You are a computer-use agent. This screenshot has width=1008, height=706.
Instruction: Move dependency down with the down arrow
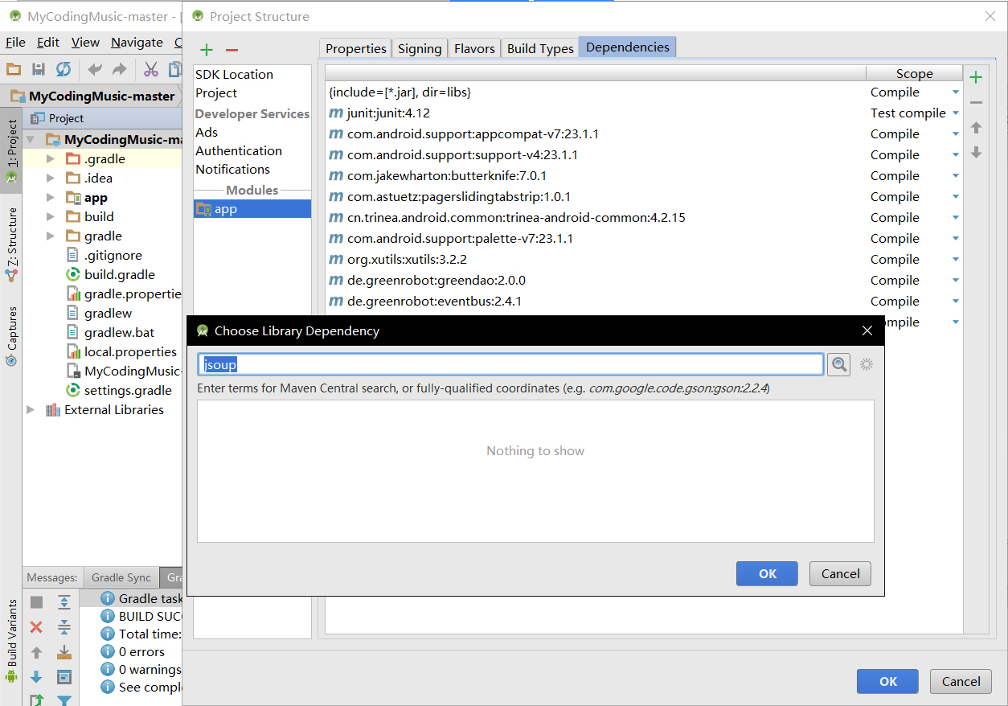click(976, 152)
